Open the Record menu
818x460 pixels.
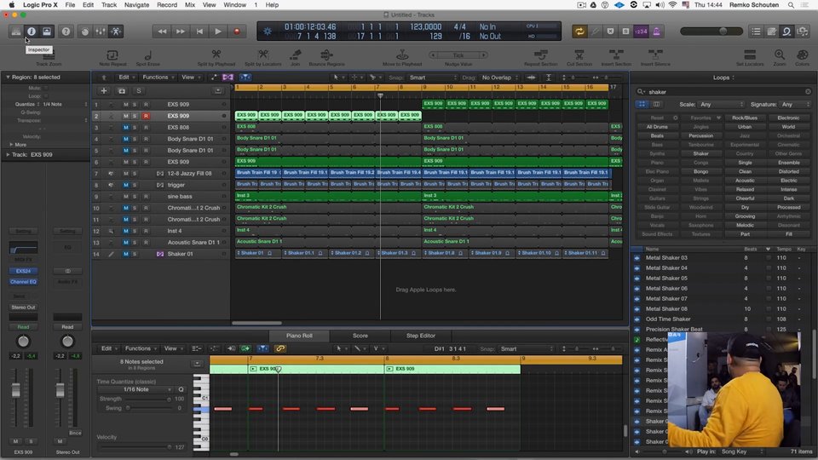coord(167,5)
